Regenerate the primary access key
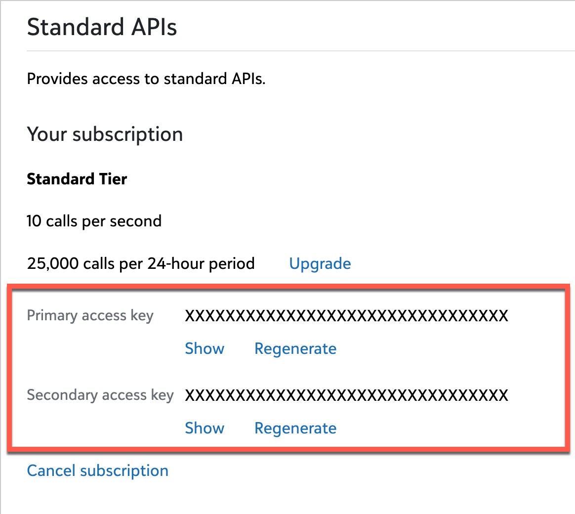The height and width of the screenshot is (514, 575). tap(295, 349)
